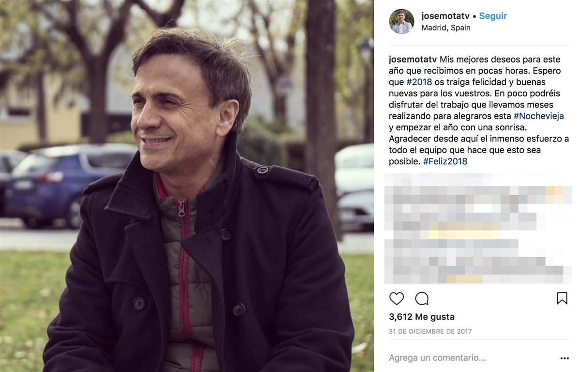This screenshot has width=581, height=372.
Task: View the 3,612 Me gusta likes list
Action: (x=422, y=317)
